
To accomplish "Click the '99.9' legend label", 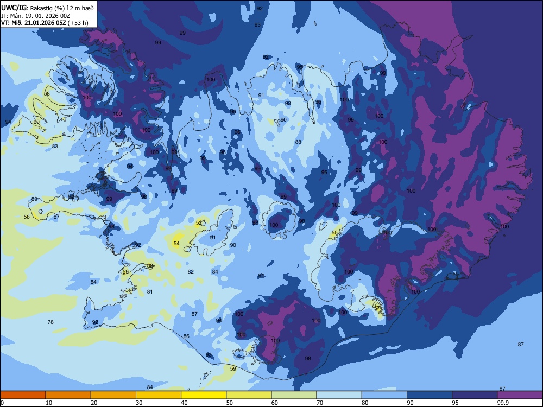I will (x=502, y=403).
